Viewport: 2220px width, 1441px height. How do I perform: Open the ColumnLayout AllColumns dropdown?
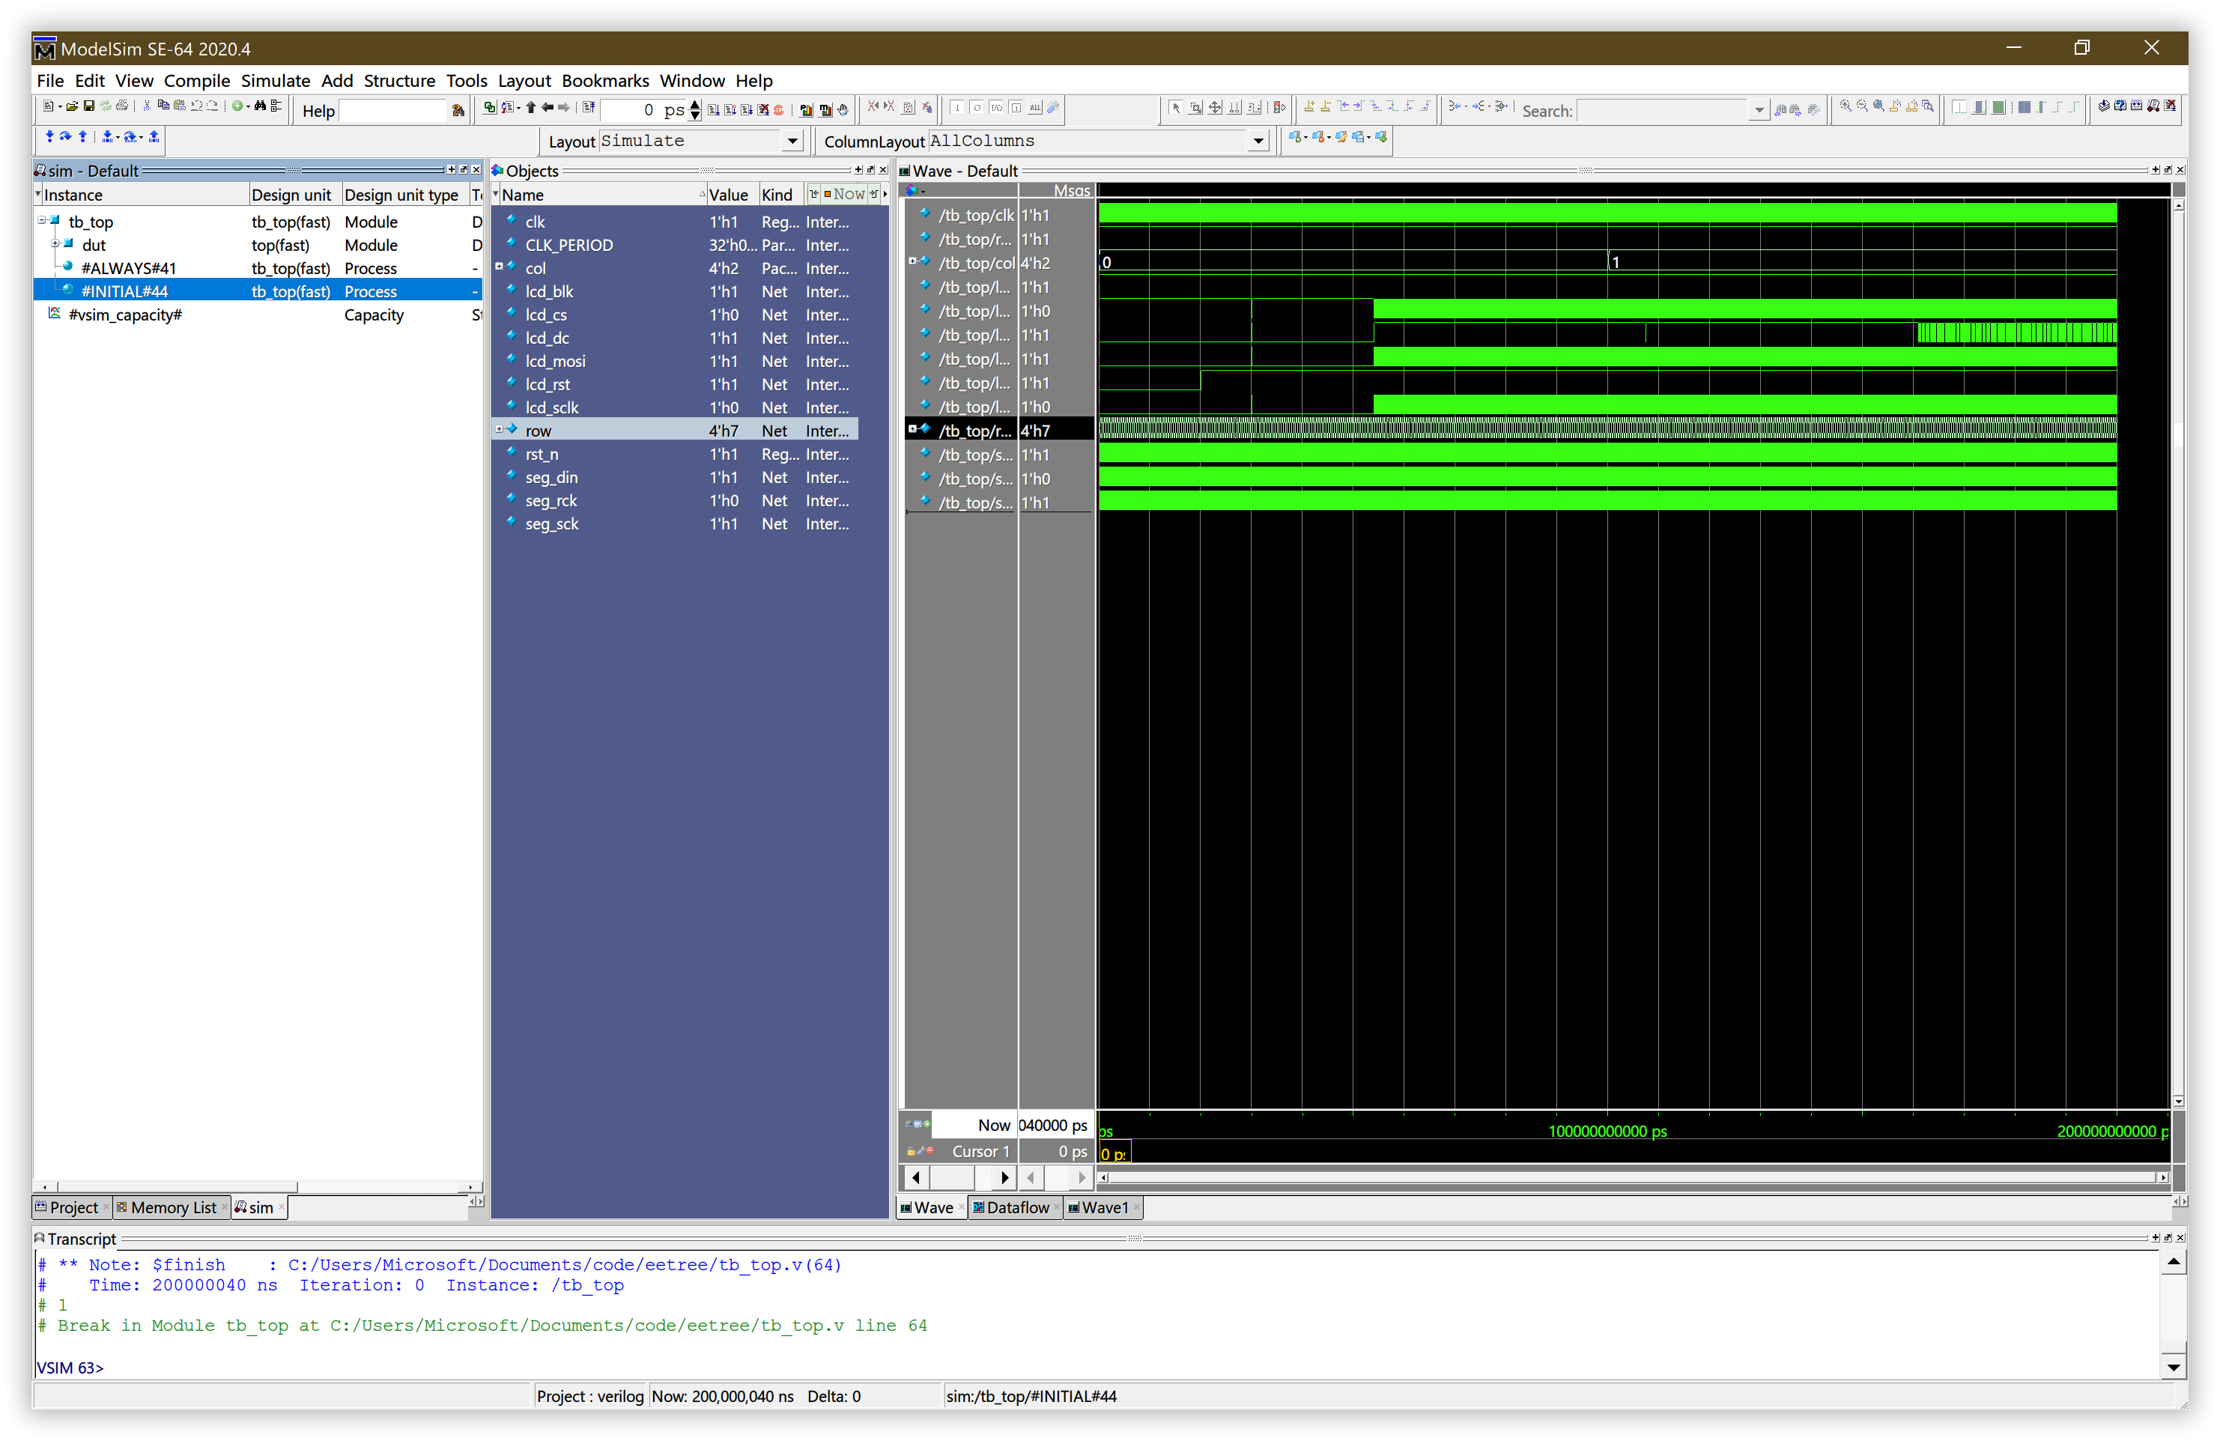pos(1258,141)
